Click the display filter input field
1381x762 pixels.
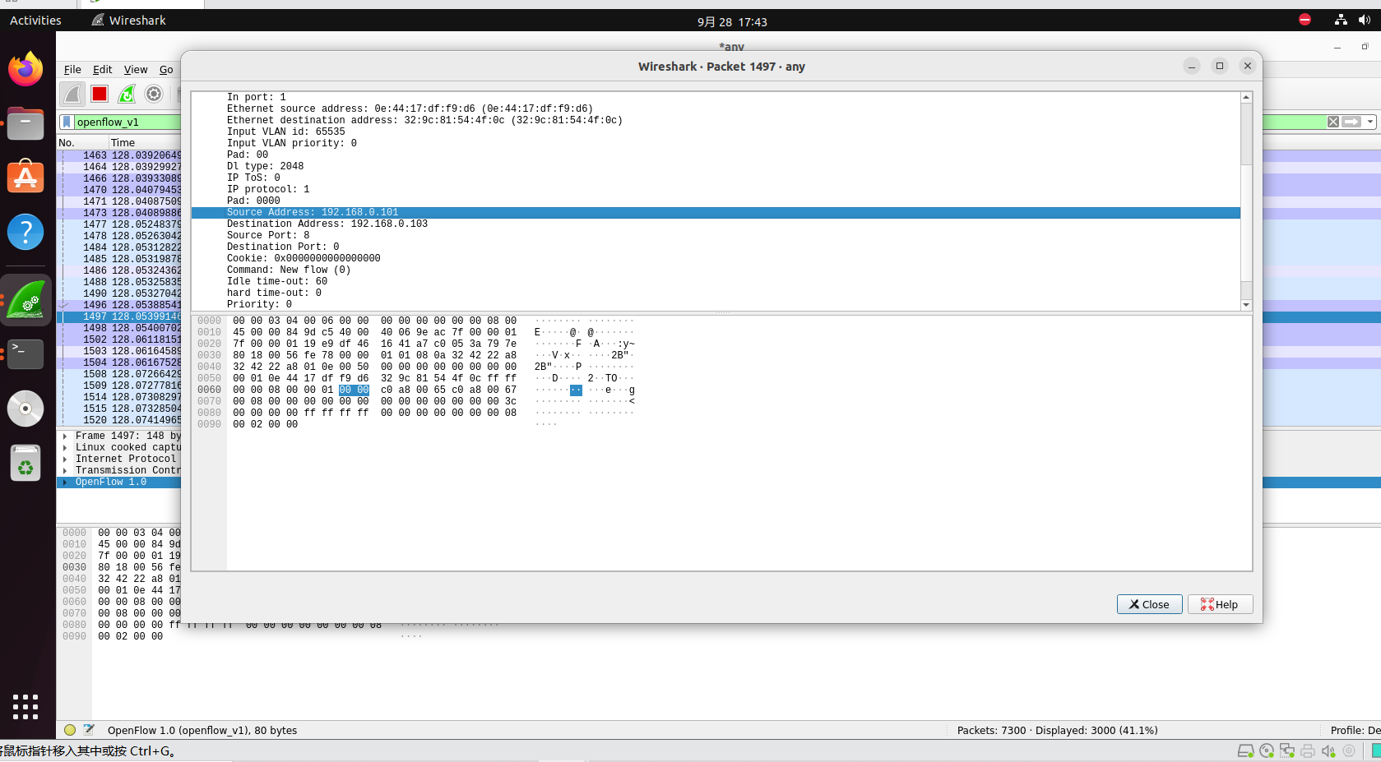point(127,122)
